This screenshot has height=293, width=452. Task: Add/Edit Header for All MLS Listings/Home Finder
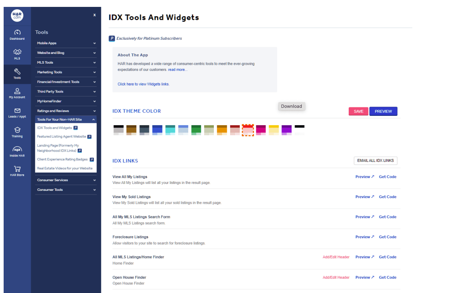336,257
